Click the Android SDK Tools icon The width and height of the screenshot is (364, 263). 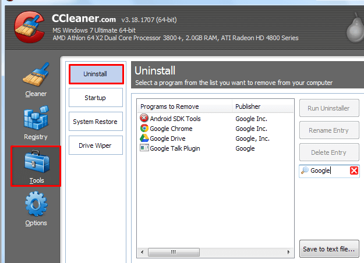coord(144,118)
